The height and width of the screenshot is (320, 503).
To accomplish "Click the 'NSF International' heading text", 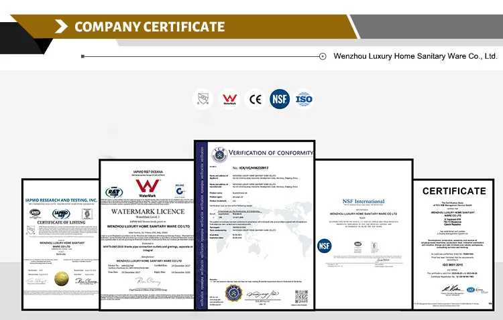I will pos(363,201).
